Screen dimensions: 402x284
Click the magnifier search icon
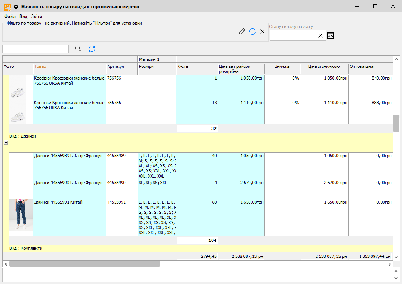tap(78, 49)
